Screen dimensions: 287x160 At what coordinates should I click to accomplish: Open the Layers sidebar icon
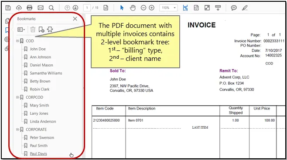[7, 39]
